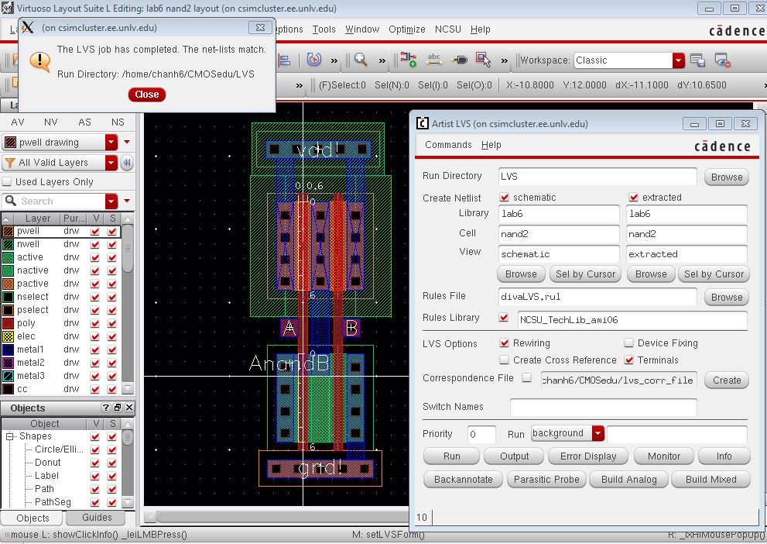Select the probe toolbar icon

(460, 60)
